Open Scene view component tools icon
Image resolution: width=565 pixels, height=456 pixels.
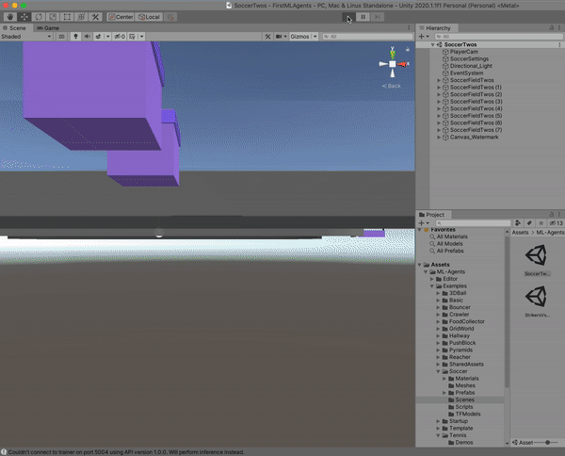267,37
